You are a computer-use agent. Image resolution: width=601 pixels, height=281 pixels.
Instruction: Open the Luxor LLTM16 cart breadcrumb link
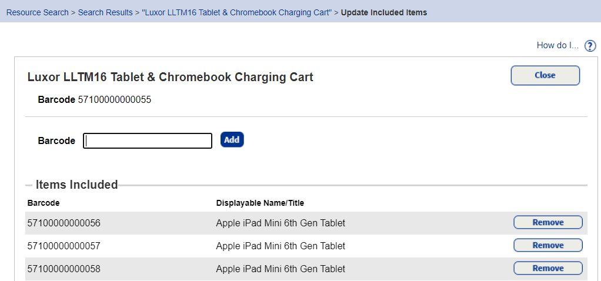click(236, 12)
